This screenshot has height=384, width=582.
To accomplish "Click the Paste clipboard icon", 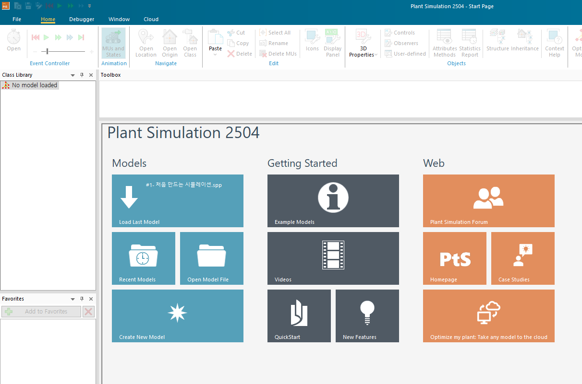I will click(216, 37).
